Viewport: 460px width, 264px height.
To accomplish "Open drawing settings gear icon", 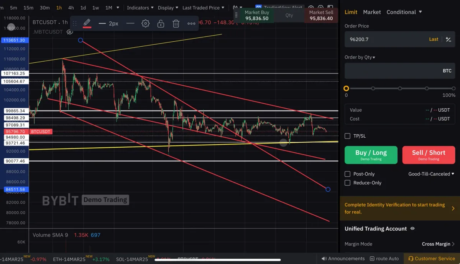I will (145, 23).
